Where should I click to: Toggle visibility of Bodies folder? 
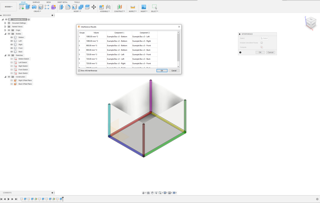click(x=9, y=34)
